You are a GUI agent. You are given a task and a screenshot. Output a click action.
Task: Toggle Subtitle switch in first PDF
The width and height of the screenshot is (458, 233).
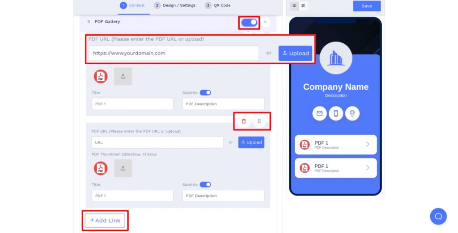coord(205,93)
